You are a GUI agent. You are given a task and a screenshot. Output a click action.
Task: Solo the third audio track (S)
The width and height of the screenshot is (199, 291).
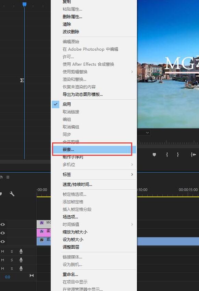pyautogui.click(x=12, y=268)
